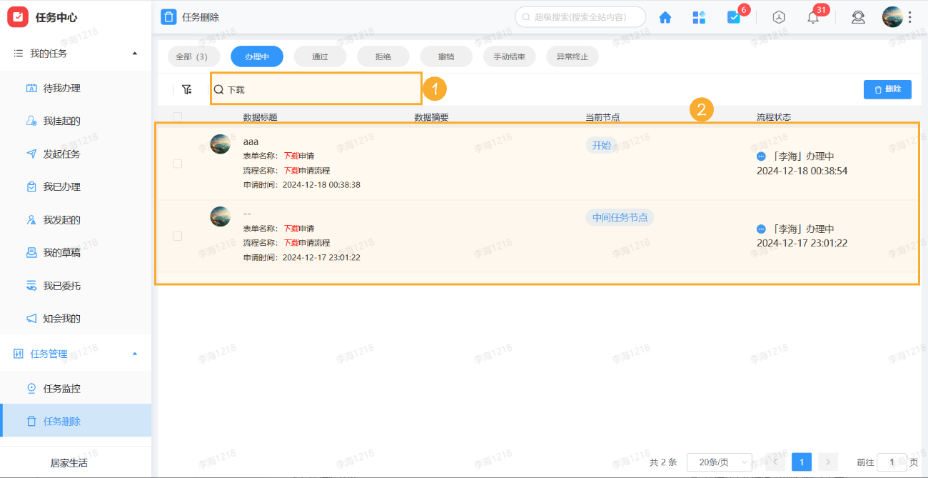
Task: Open the app grid icon
Action: (x=699, y=16)
